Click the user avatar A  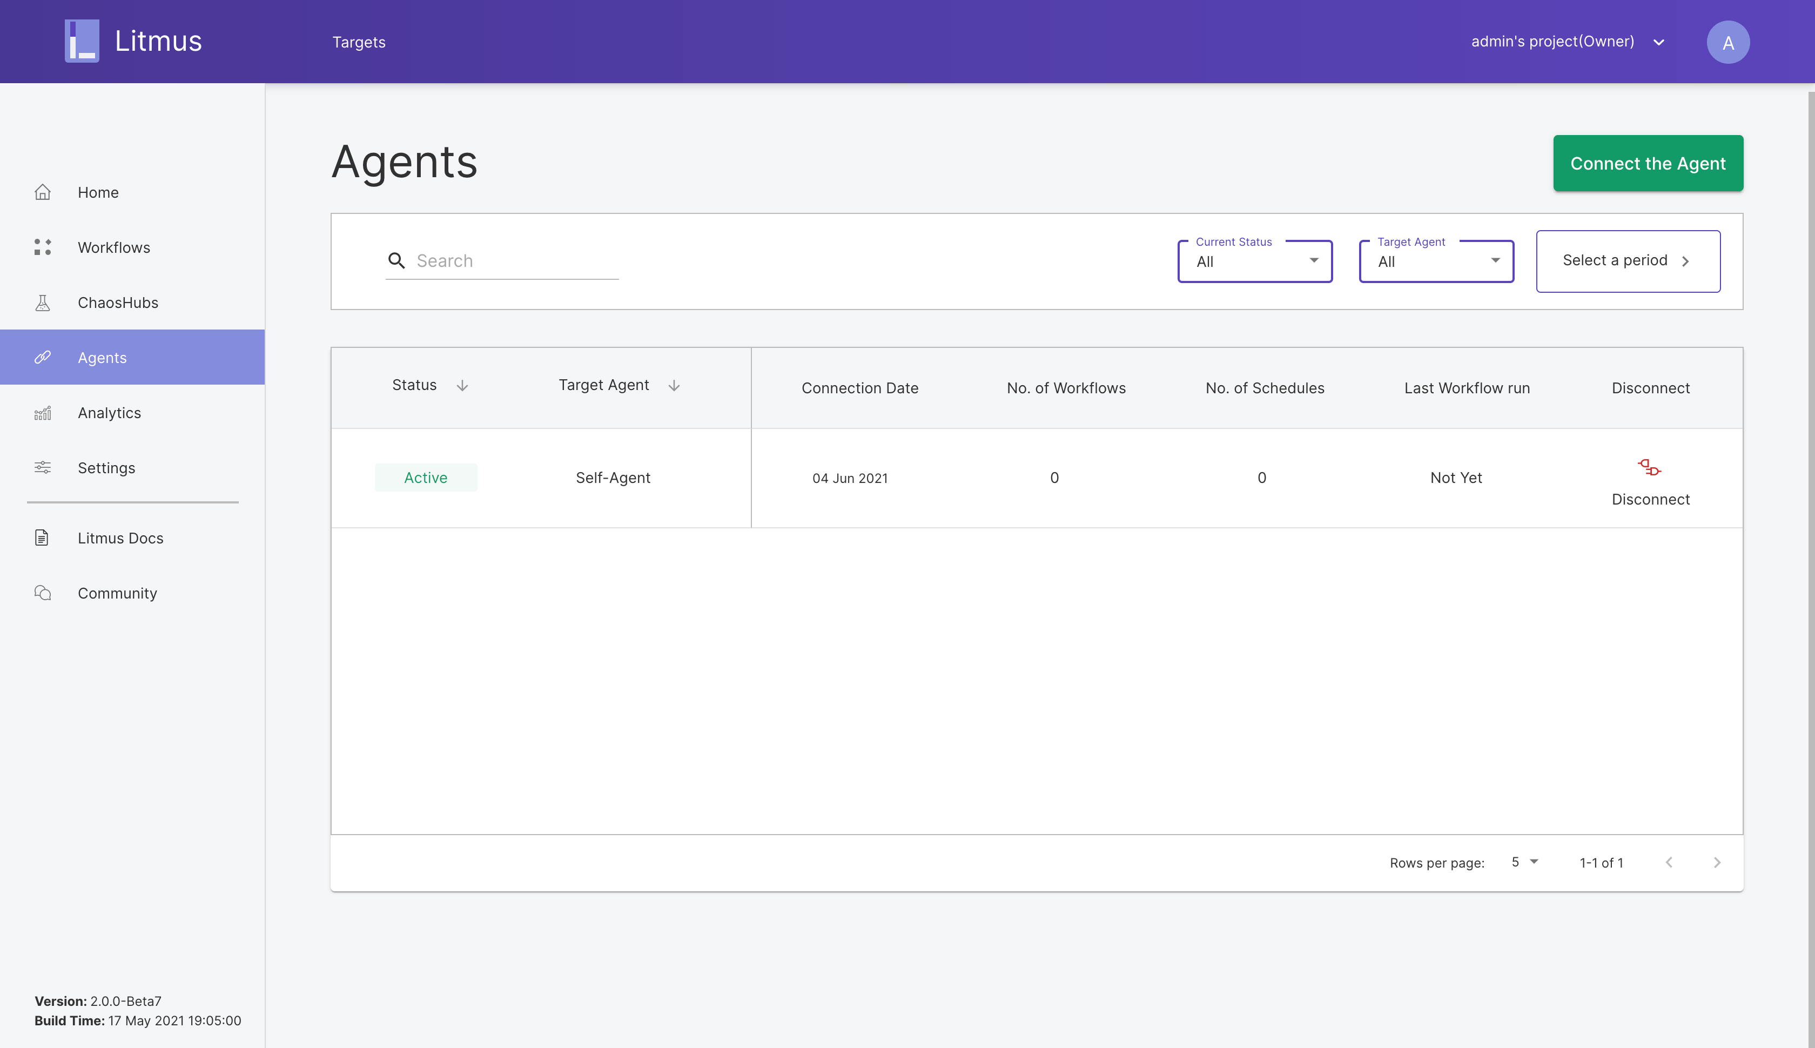pyautogui.click(x=1727, y=43)
